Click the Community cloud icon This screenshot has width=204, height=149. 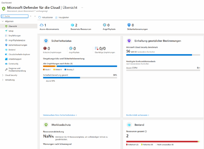pyautogui.click(x=6, y=64)
